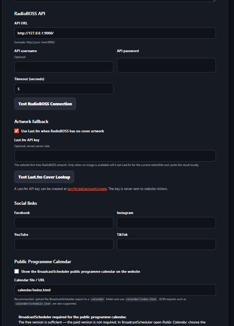Screen dimensions: 234x326
Task: Click the Calendar file / URL field
Action: tap(115, 290)
